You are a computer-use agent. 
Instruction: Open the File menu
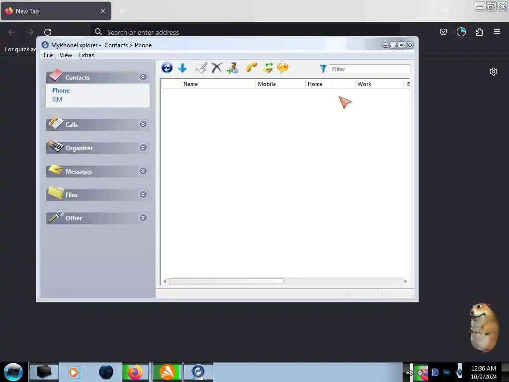(48, 55)
